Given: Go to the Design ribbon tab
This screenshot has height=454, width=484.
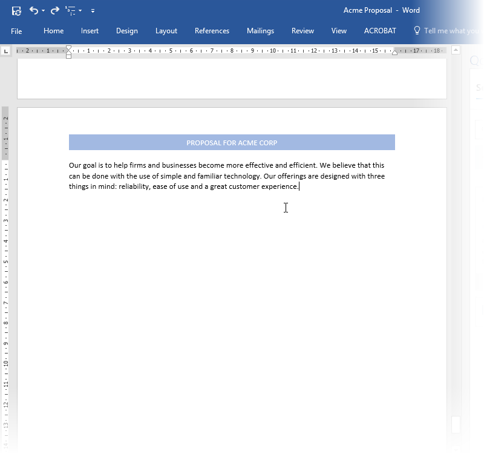Looking at the screenshot, I should pyautogui.click(x=127, y=31).
